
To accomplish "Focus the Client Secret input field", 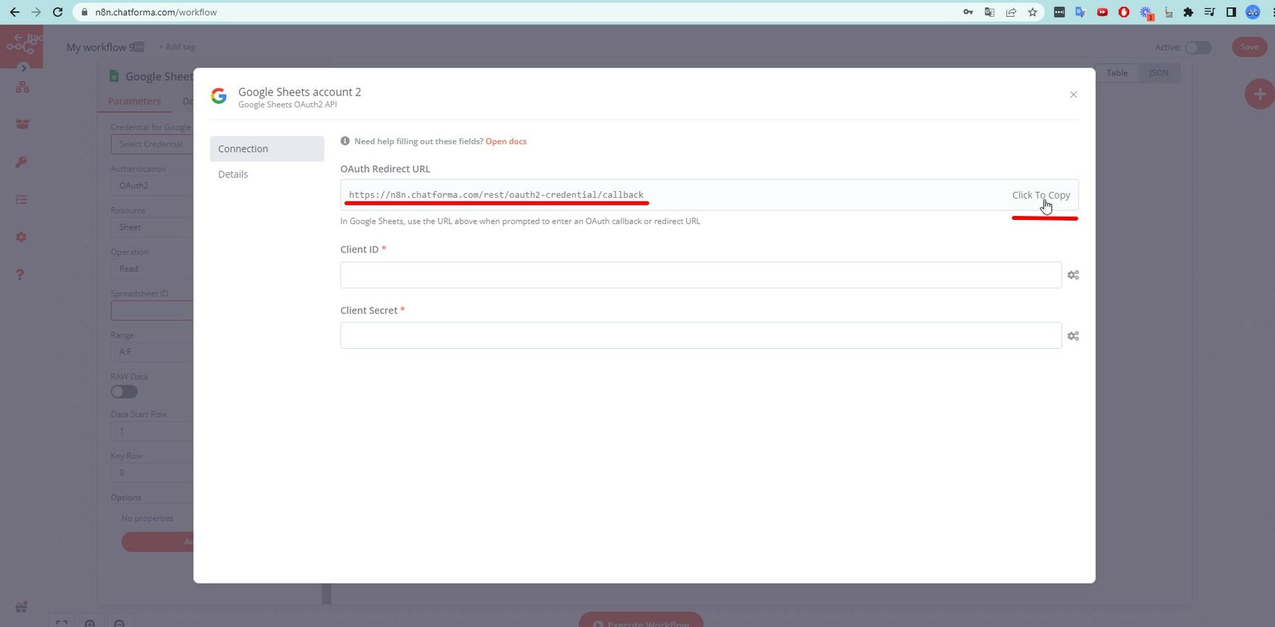I will pyautogui.click(x=700, y=335).
